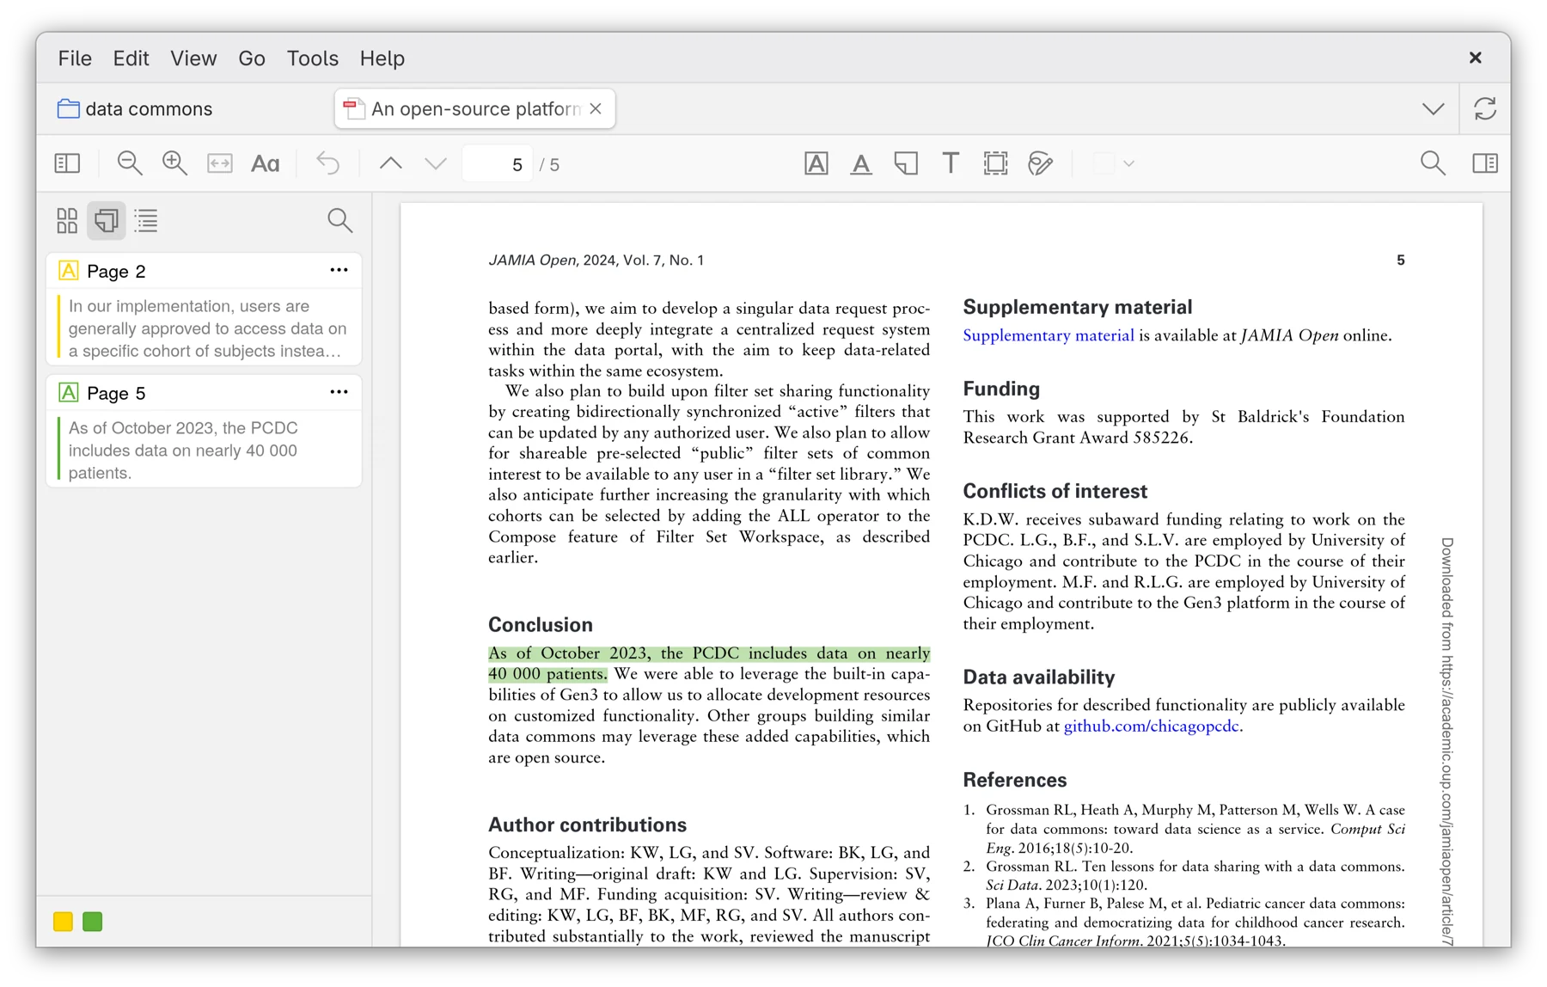Screen dimensions: 1547x987
Task: Click the zoom in magnifier
Action: coord(175,163)
